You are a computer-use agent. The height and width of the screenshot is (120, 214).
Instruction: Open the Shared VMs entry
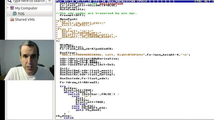(x=25, y=19)
